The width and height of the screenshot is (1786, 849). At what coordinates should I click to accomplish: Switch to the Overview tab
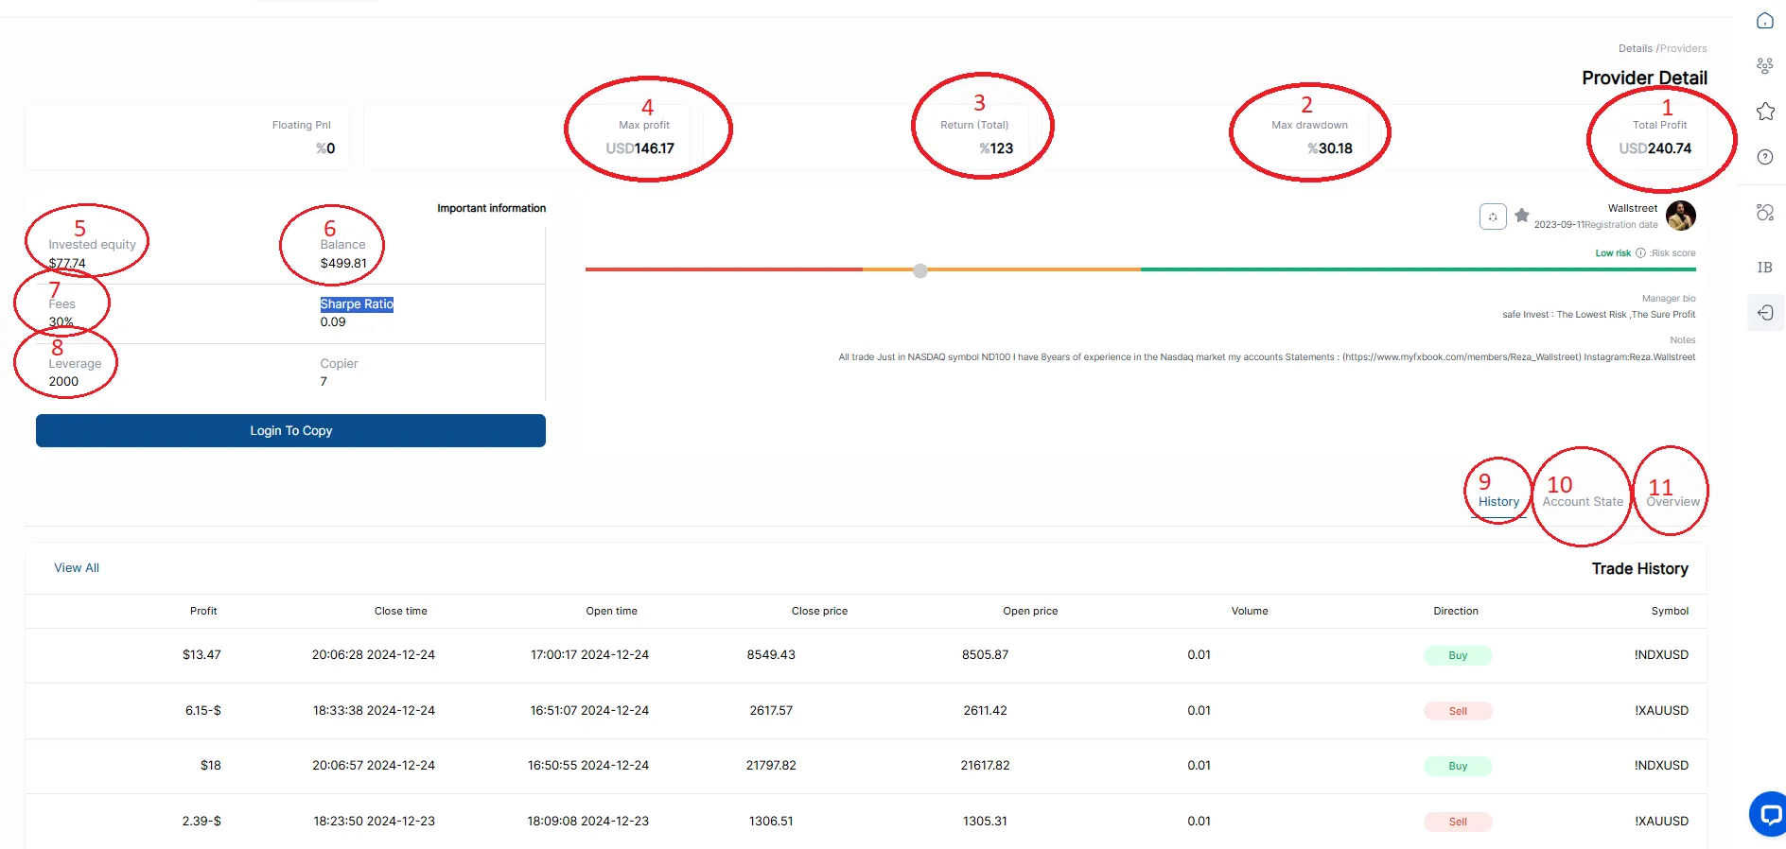pyautogui.click(x=1672, y=502)
